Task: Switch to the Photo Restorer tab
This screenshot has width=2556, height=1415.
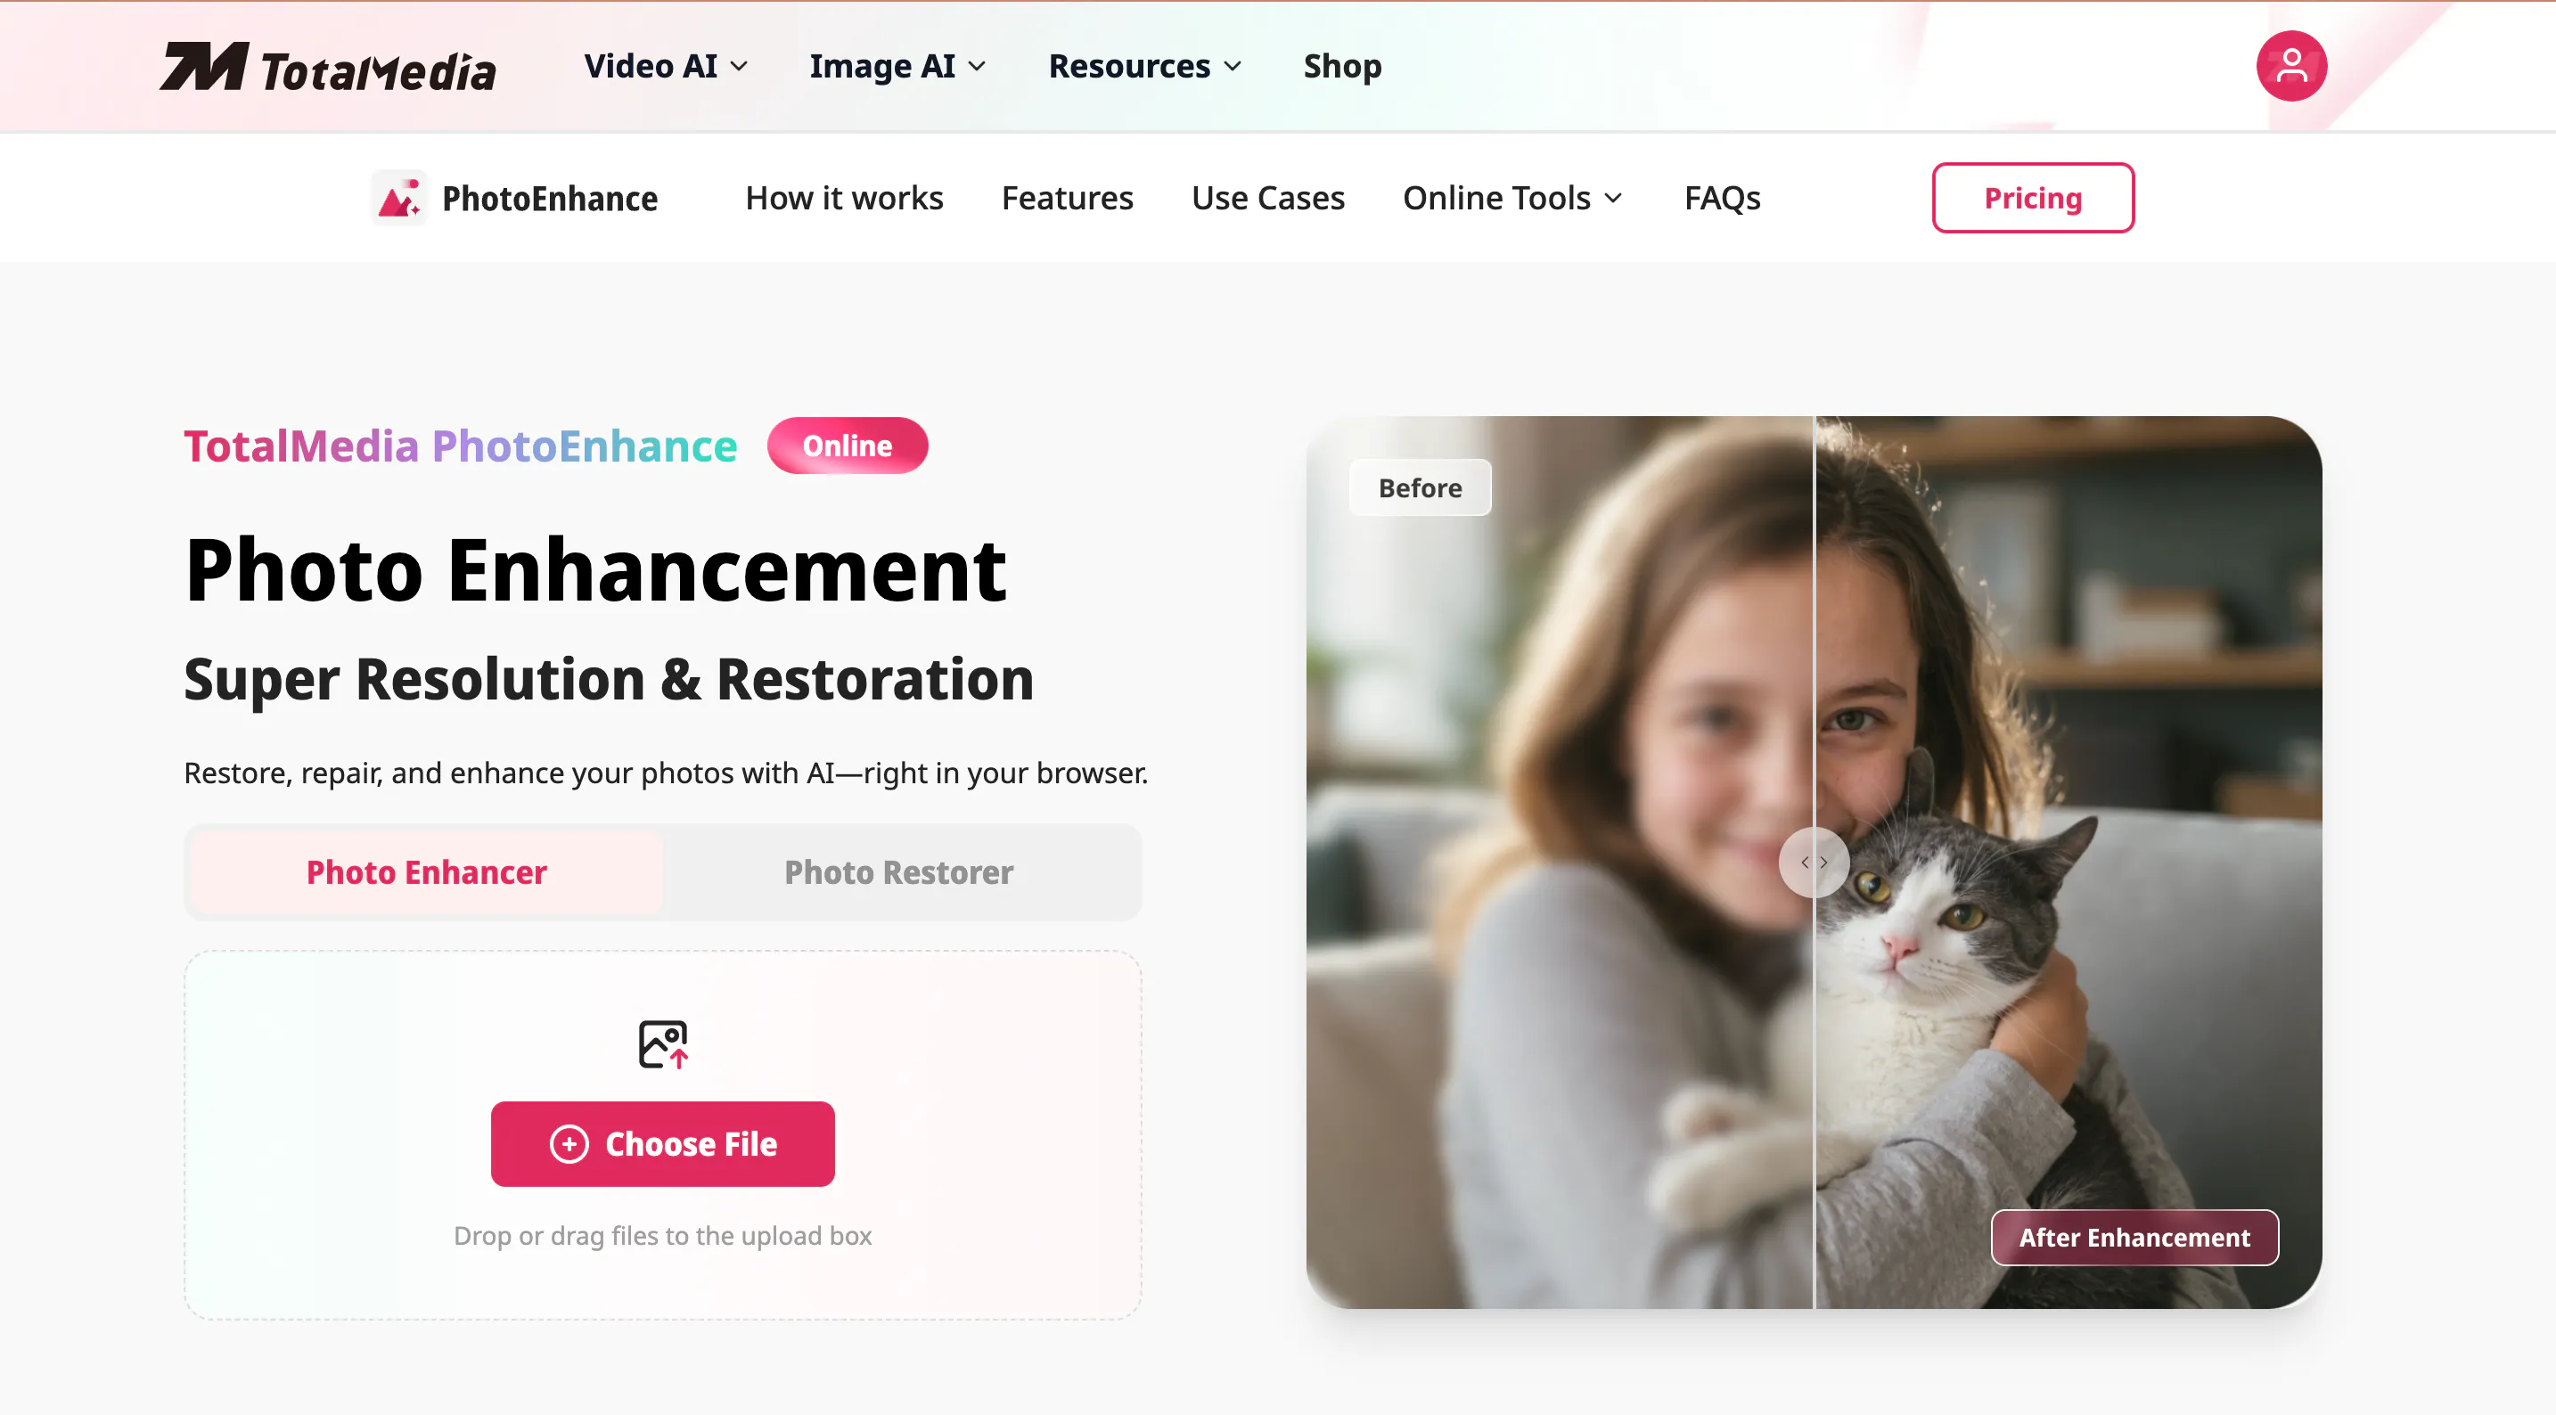Action: click(x=899, y=871)
